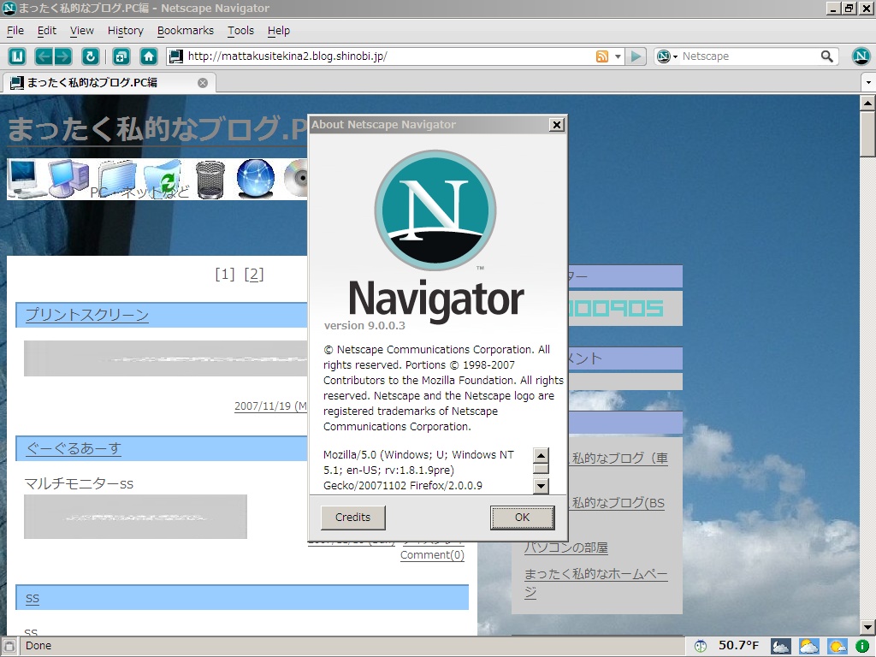
Task: Open the address bar history dropdown arrow
Action: 618,56
